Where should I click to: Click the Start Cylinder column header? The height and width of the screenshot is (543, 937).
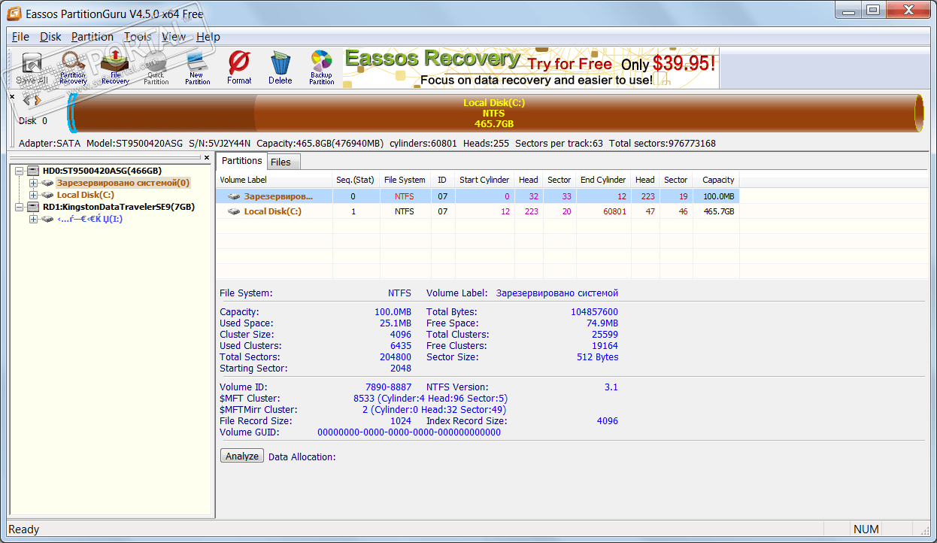(484, 180)
